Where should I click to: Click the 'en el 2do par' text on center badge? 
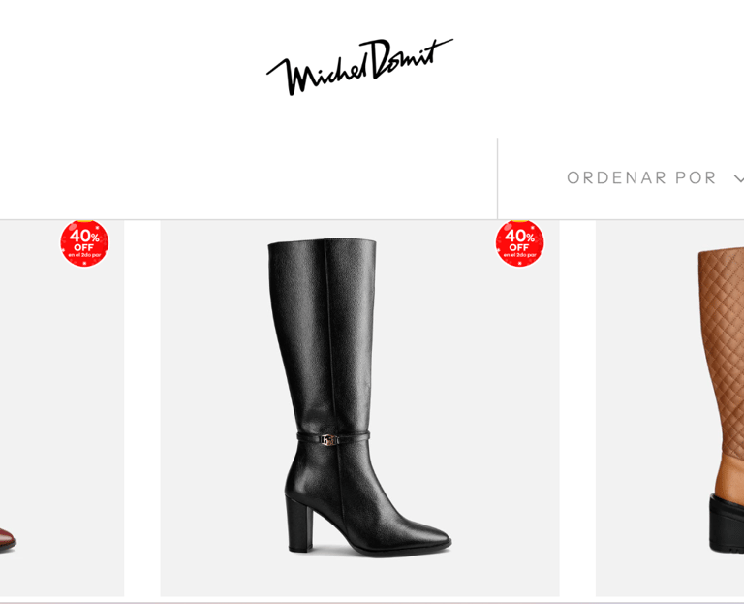(x=519, y=255)
